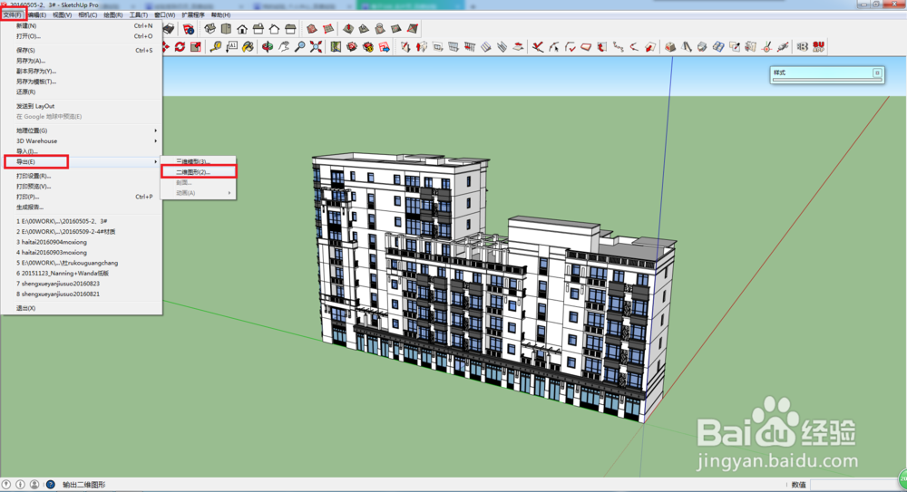The height and width of the screenshot is (492, 907).
Task: Open the 扩展程序 menu
Action: (x=192, y=15)
